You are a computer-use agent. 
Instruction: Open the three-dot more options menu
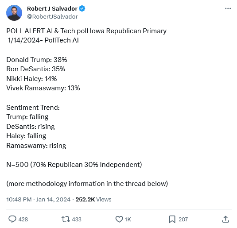point(228,8)
